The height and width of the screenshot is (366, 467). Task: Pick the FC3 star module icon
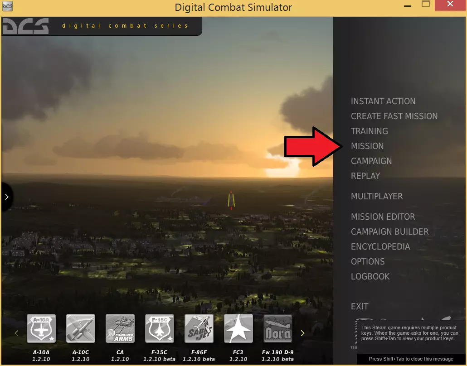[x=238, y=328]
